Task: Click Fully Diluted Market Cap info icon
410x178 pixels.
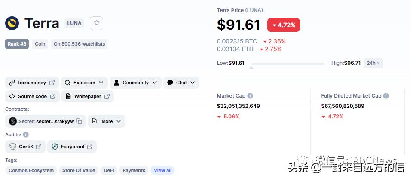Action: click(386, 96)
